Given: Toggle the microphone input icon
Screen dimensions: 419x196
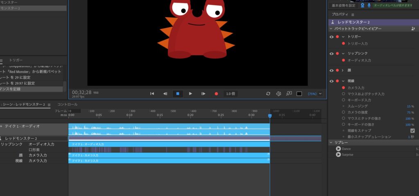Looking at the screenshot, I should point(369,5).
